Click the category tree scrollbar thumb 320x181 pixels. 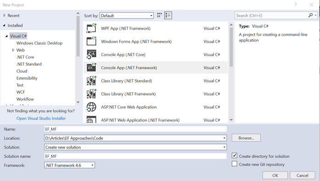click(78, 36)
